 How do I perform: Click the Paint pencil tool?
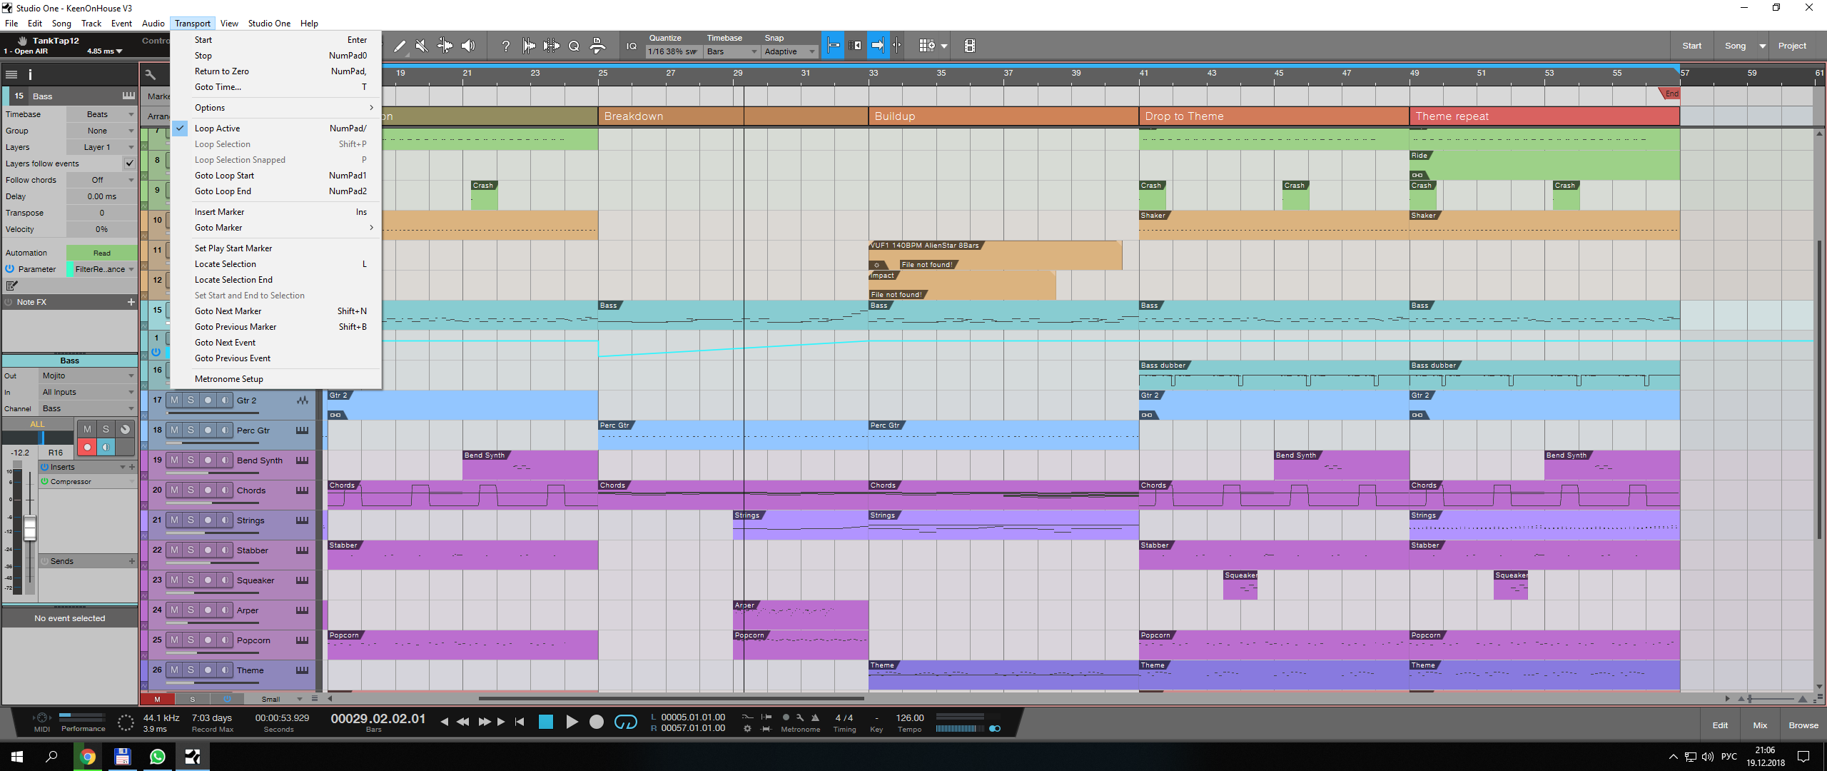[400, 46]
